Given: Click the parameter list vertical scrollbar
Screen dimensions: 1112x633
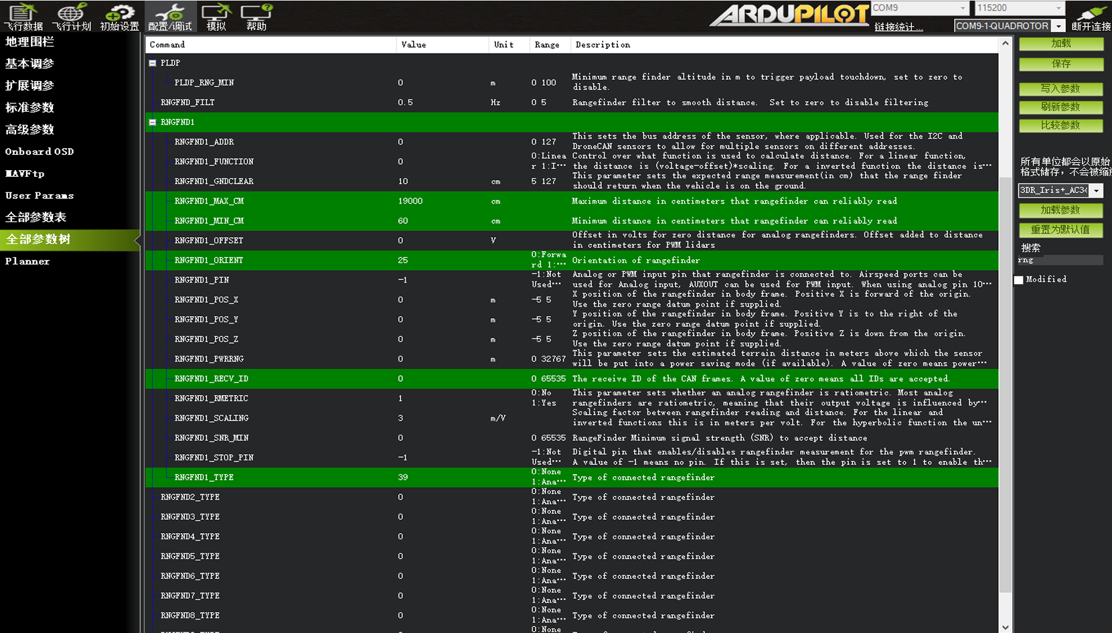Looking at the screenshot, I should 1005,335.
